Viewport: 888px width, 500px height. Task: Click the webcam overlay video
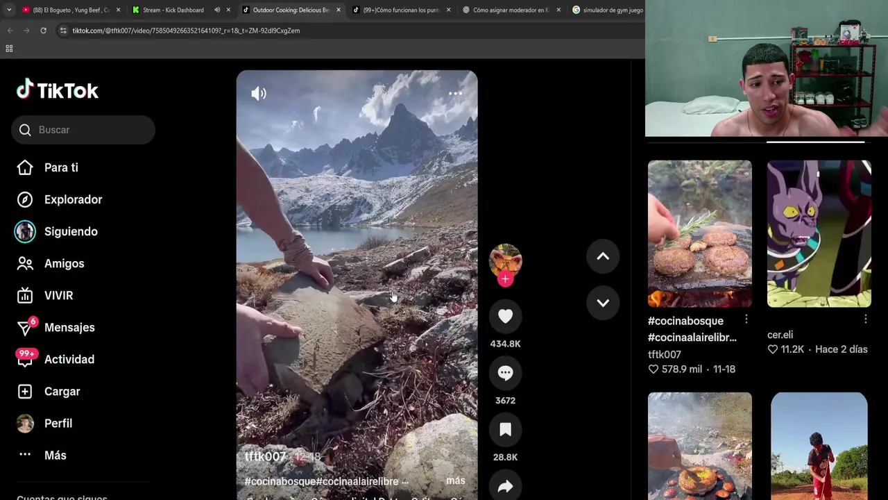coord(767,68)
